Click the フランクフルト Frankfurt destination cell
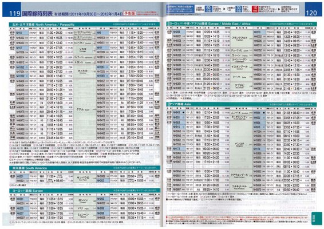 point(242,39)
